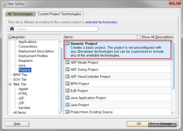Image resolution: width=183 pixels, height=131 pixels.
Task: Click the ADF Swing Project icon
Action: click(x=67, y=69)
